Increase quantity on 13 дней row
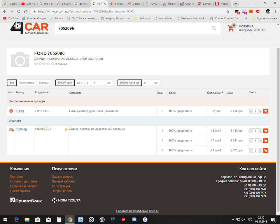280x224 pixels. tap(260, 131)
